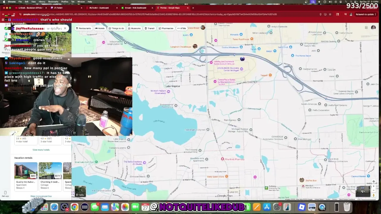Bookmark page with the star icon
The height and width of the screenshot is (214, 381).
[330, 14]
